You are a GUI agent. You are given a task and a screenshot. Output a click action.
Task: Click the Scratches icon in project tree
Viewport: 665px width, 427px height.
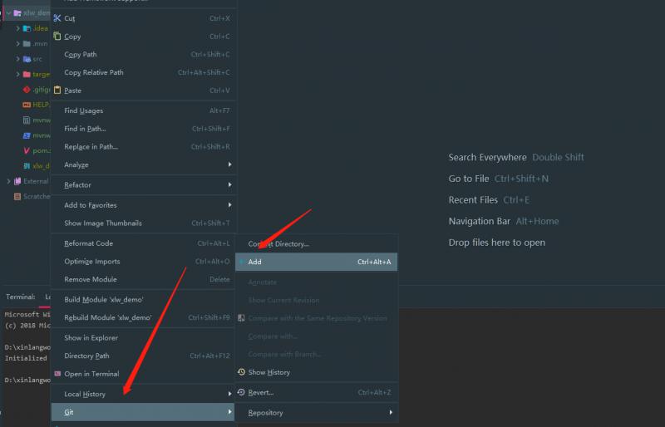17,196
